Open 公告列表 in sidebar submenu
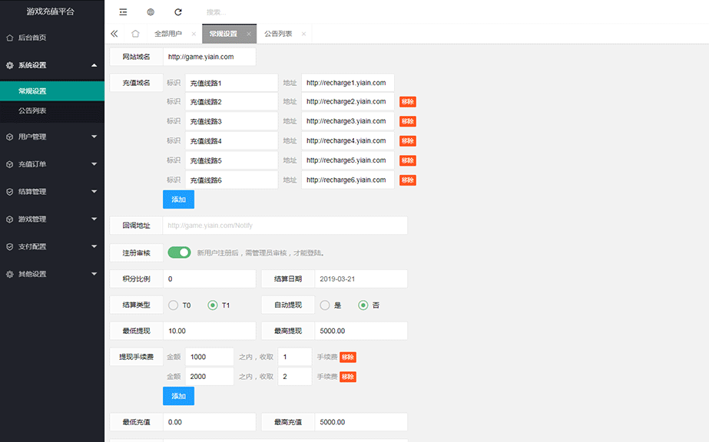This screenshot has width=709, height=442. [x=32, y=110]
